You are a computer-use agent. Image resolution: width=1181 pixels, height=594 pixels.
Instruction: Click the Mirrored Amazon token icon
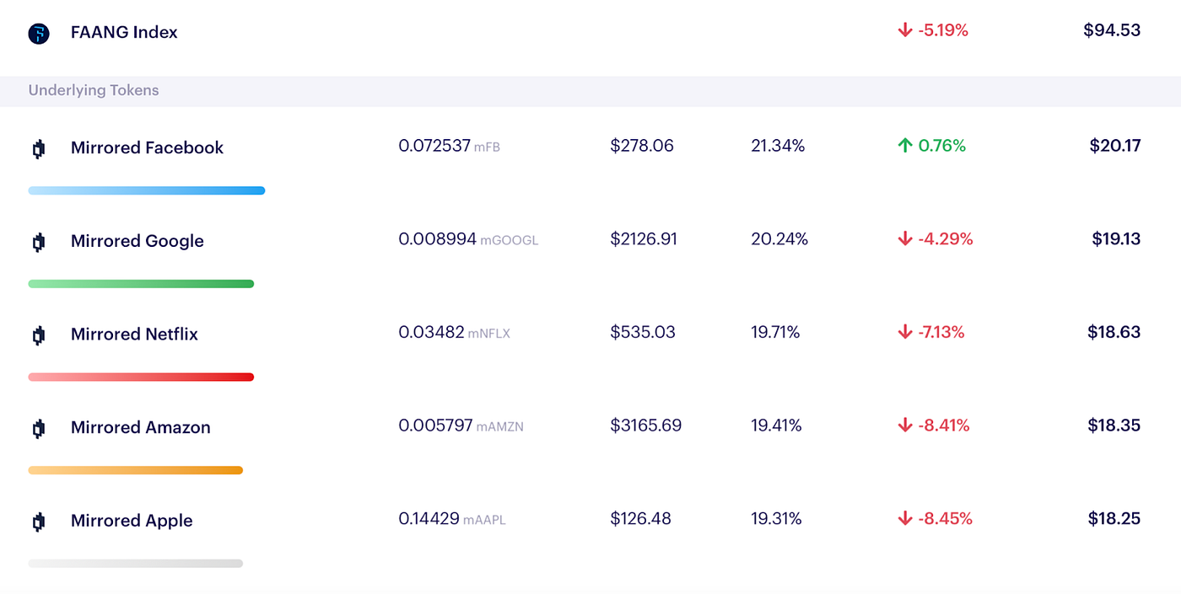click(38, 429)
